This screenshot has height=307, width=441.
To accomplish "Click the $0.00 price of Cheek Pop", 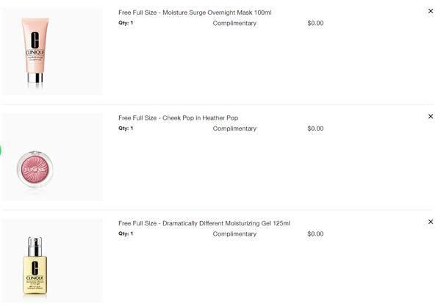I will 315,129.
